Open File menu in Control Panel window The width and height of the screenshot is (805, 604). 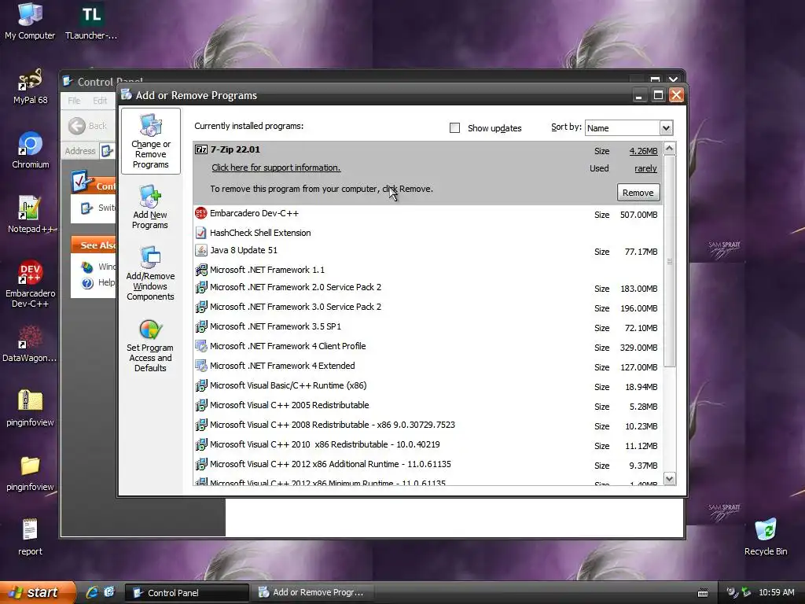point(74,100)
